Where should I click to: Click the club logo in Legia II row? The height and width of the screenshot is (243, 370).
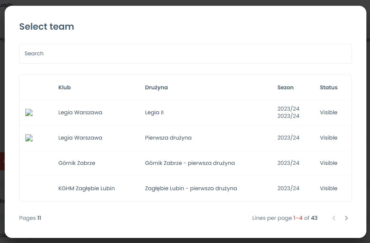(x=29, y=112)
